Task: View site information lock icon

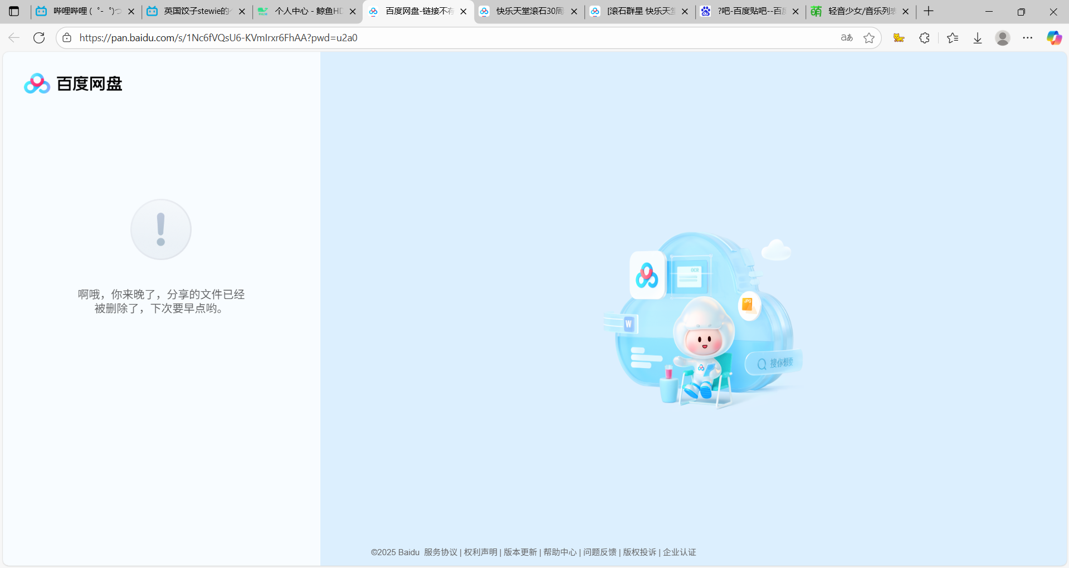Action: click(67, 38)
